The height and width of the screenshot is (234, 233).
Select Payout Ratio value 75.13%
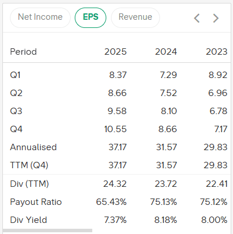click(x=164, y=202)
